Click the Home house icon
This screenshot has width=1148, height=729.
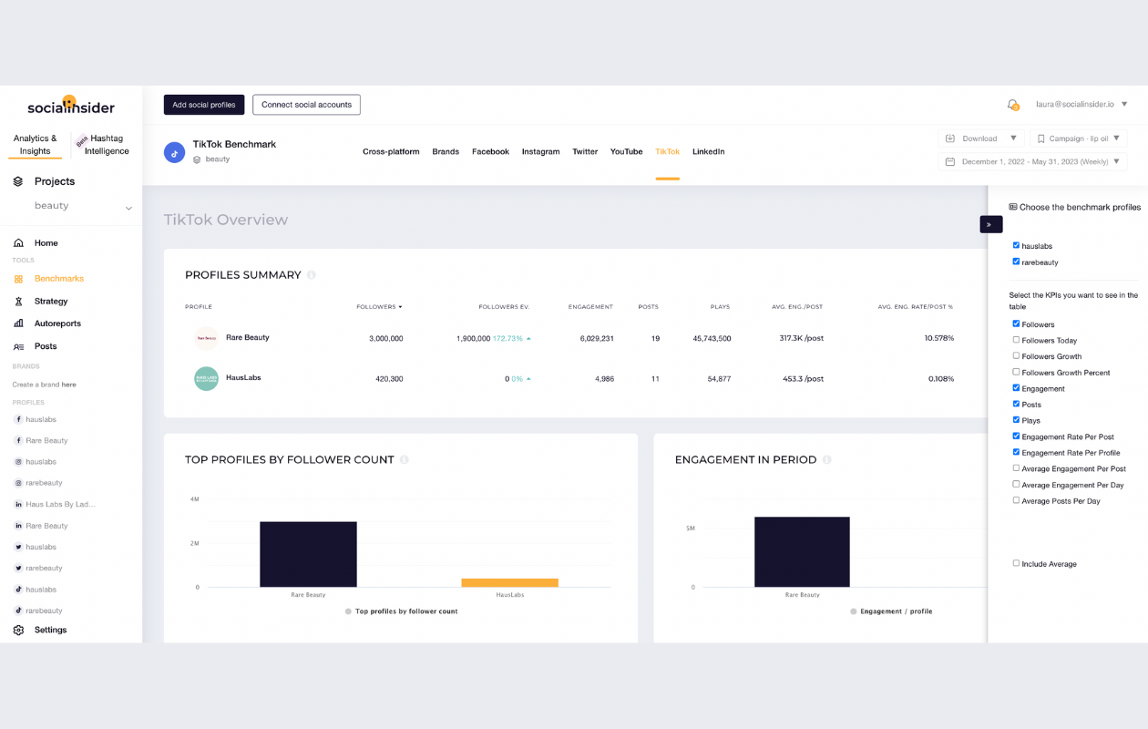(x=18, y=243)
